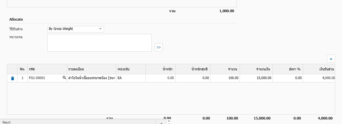The height and width of the screenshot is (124, 342).
Task: Expand the Result panel with the up arrow
Action: click(x=161, y=123)
